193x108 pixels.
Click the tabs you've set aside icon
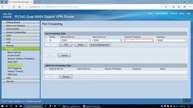(x=2, y=2)
